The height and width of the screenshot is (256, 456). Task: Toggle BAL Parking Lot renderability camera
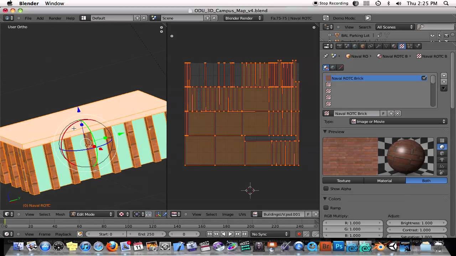pyautogui.click(x=446, y=36)
